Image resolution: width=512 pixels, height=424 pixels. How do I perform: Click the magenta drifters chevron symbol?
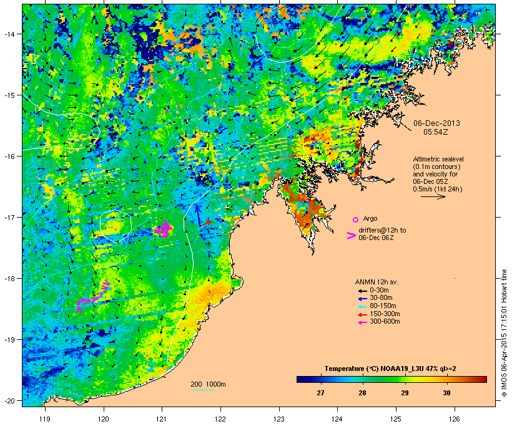(351, 236)
